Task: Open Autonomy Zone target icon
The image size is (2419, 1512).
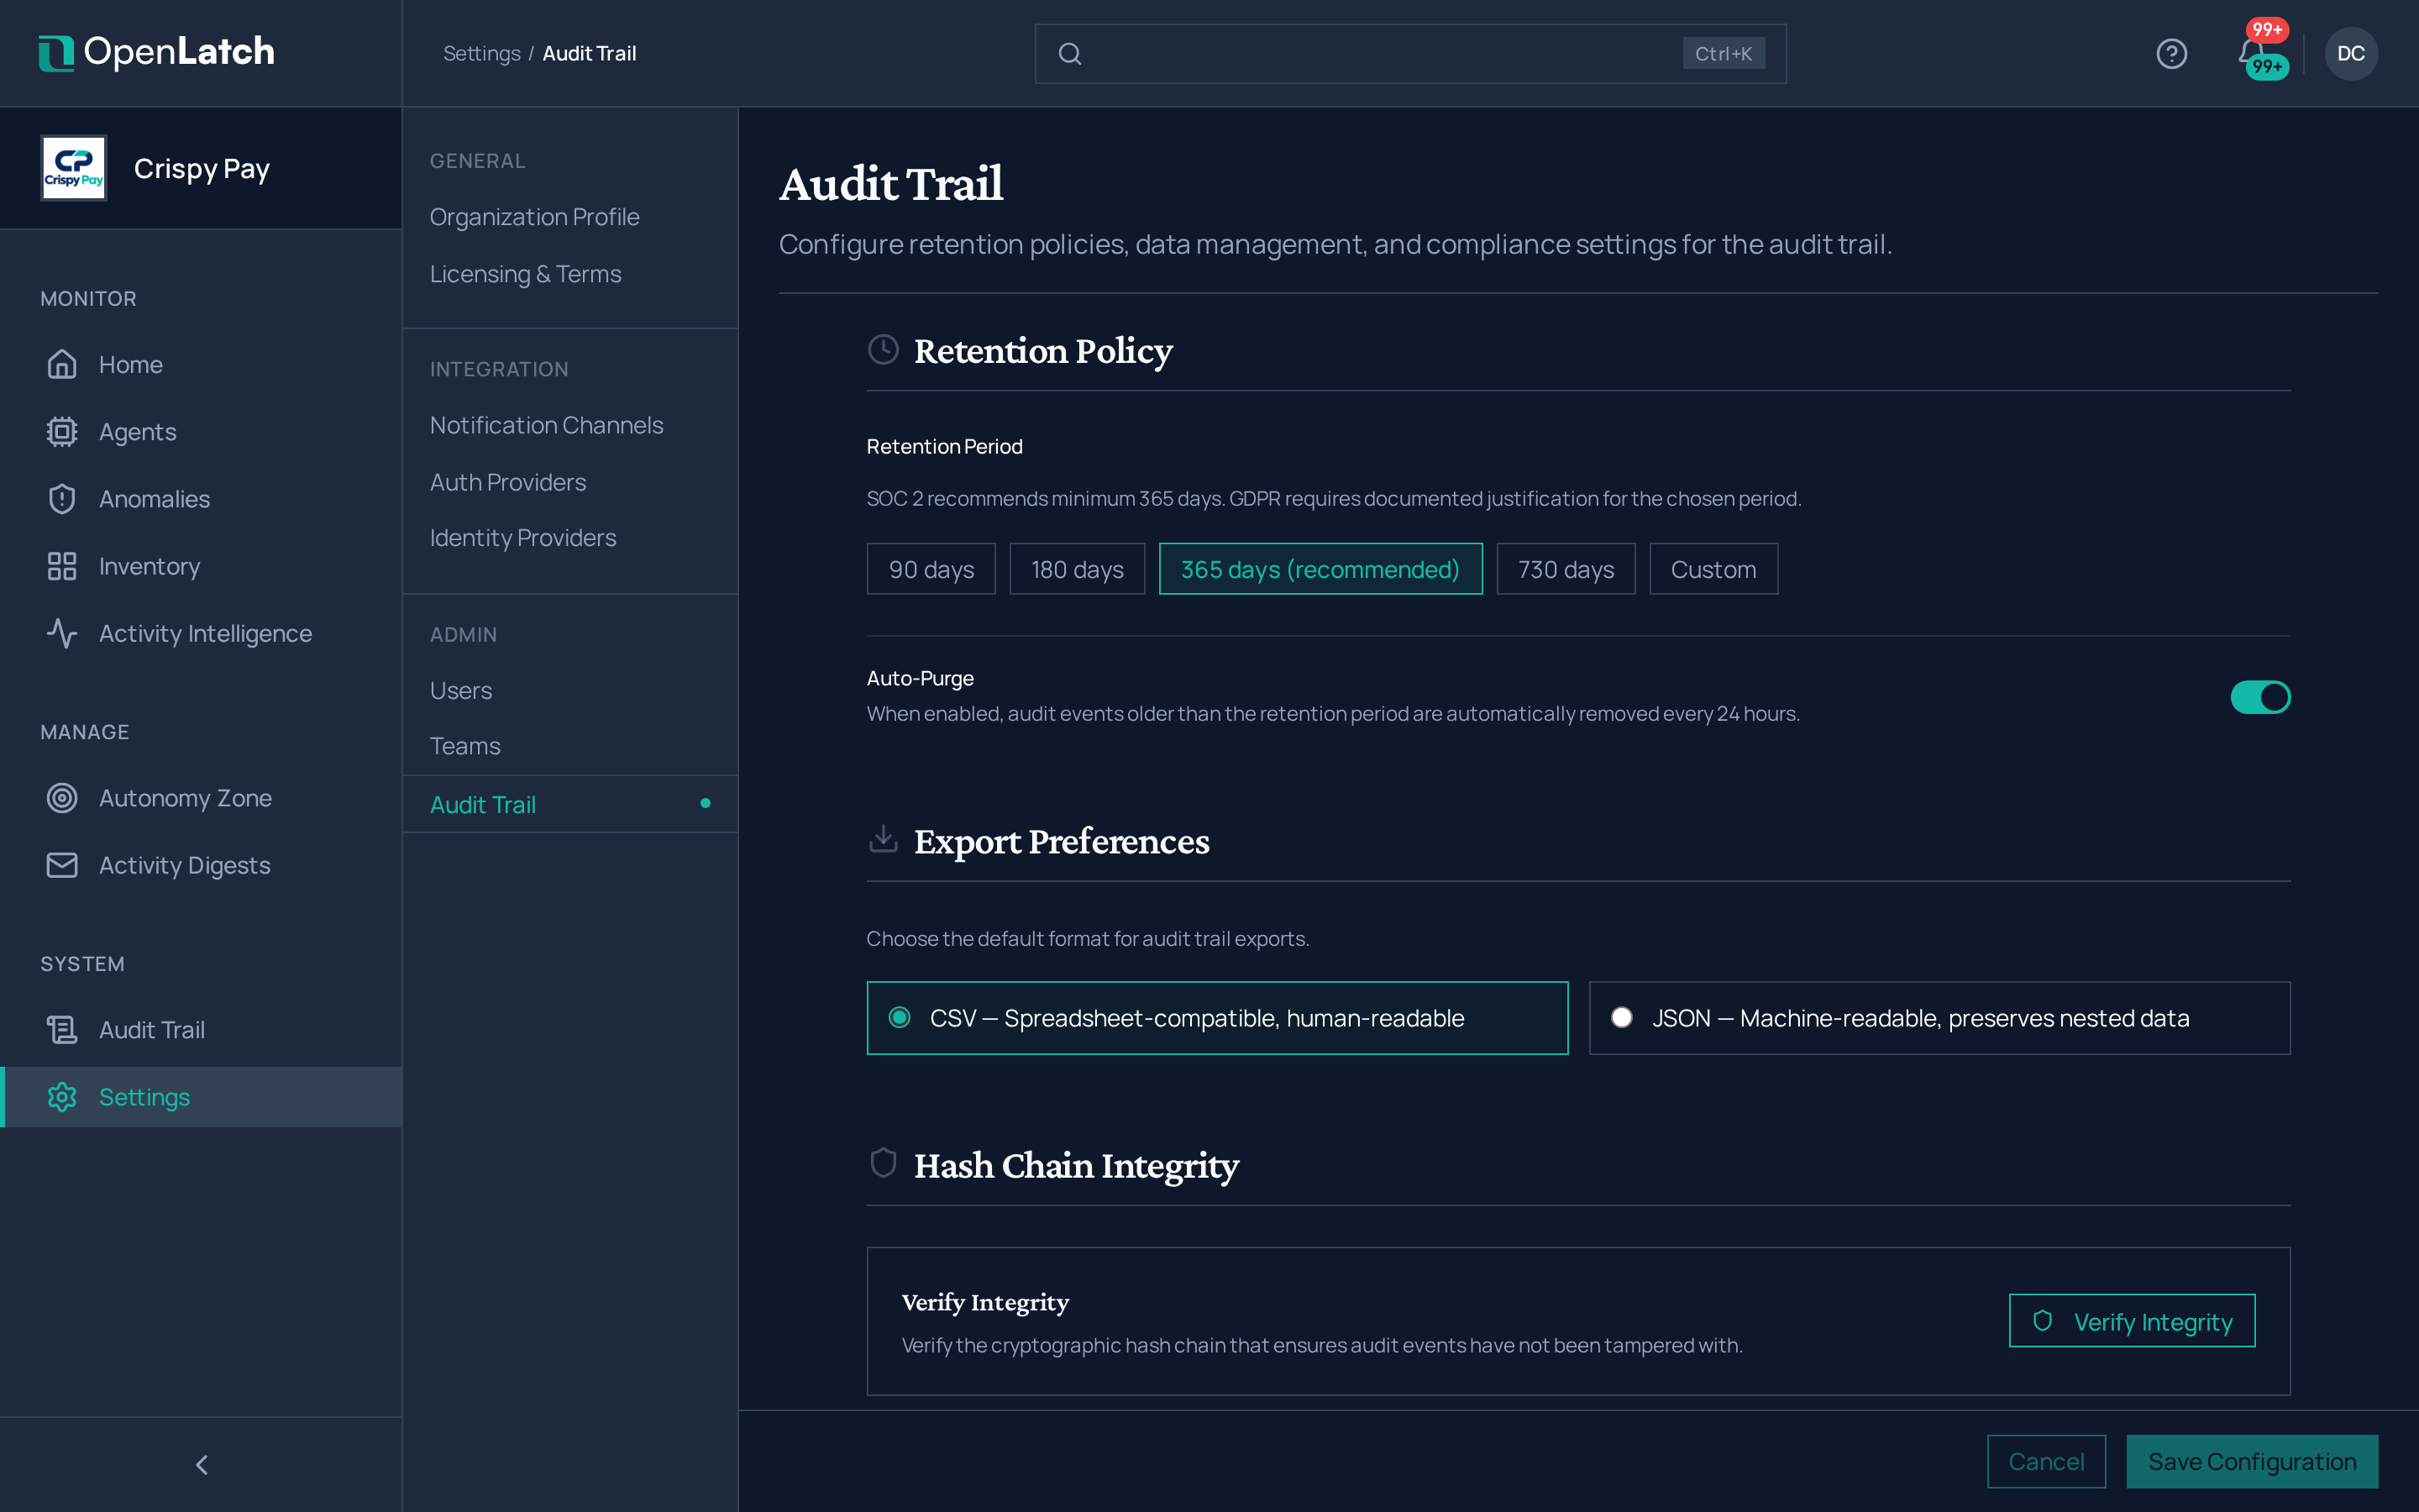Action: click(62, 798)
